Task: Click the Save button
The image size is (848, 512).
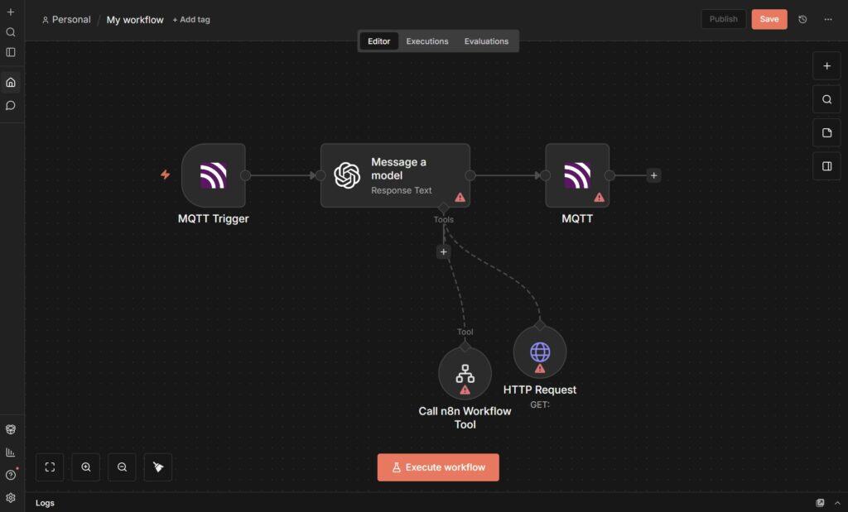Action: [768, 19]
